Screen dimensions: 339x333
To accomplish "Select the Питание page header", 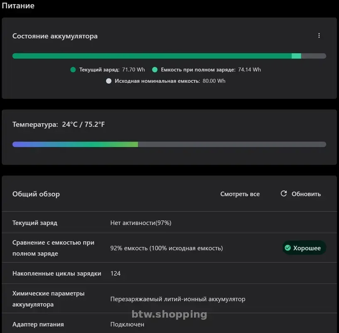I will tap(18, 6).
